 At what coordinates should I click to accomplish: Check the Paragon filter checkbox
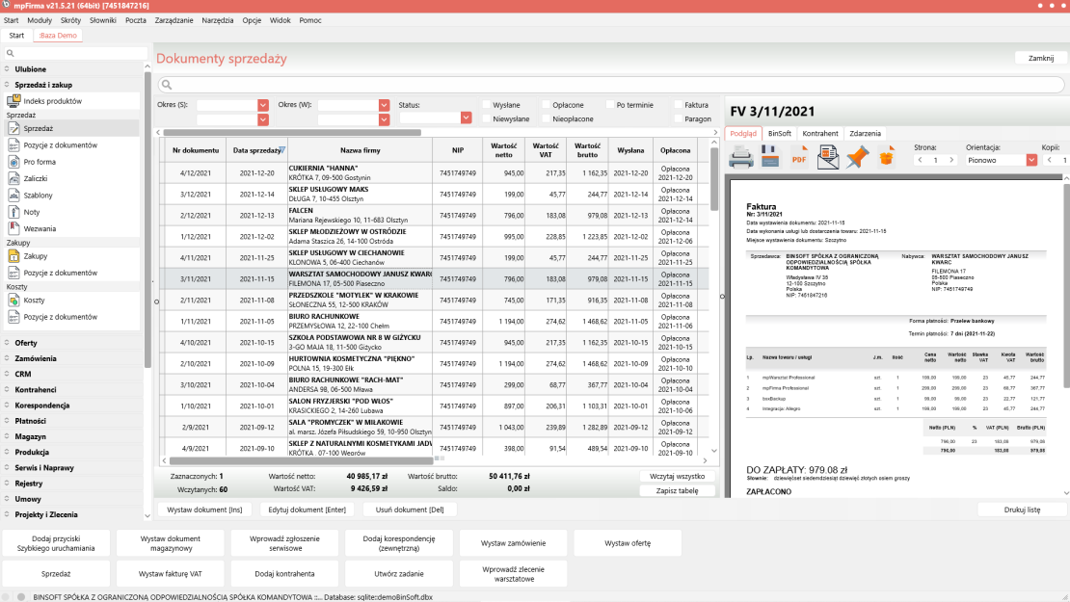point(679,118)
